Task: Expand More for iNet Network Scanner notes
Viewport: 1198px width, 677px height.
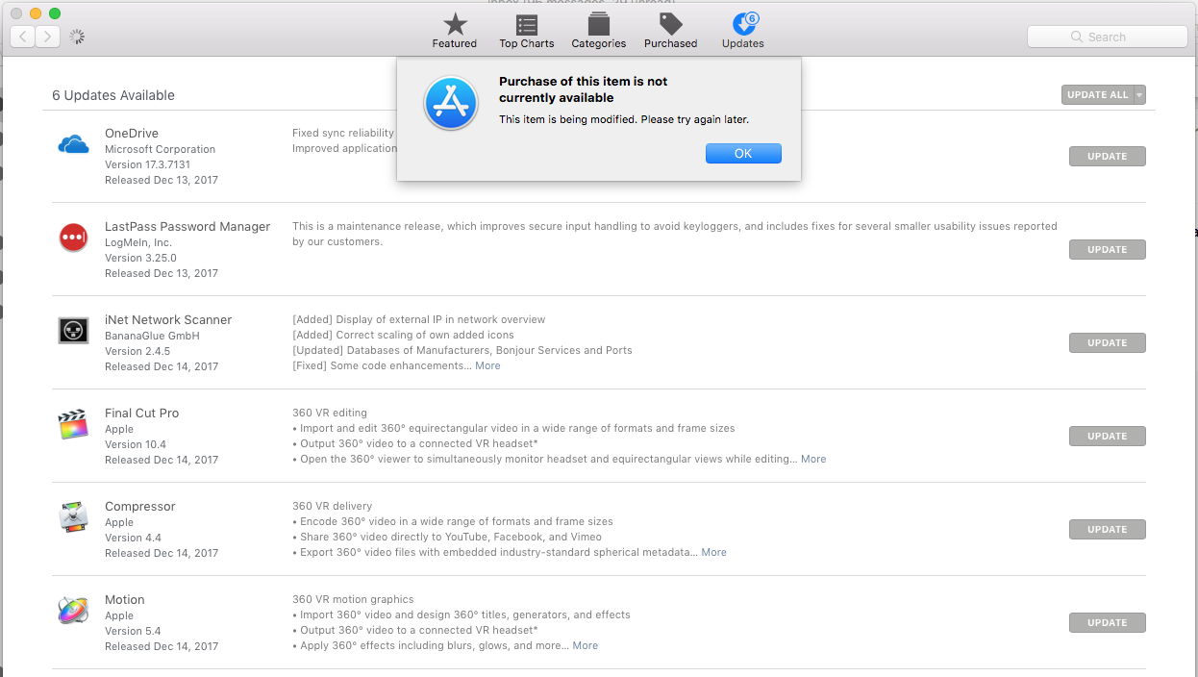Action: (487, 365)
